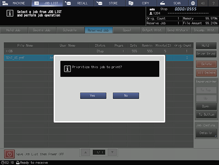Open help with the question mark icon
The image size is (219, 165).
click(213, 3)
